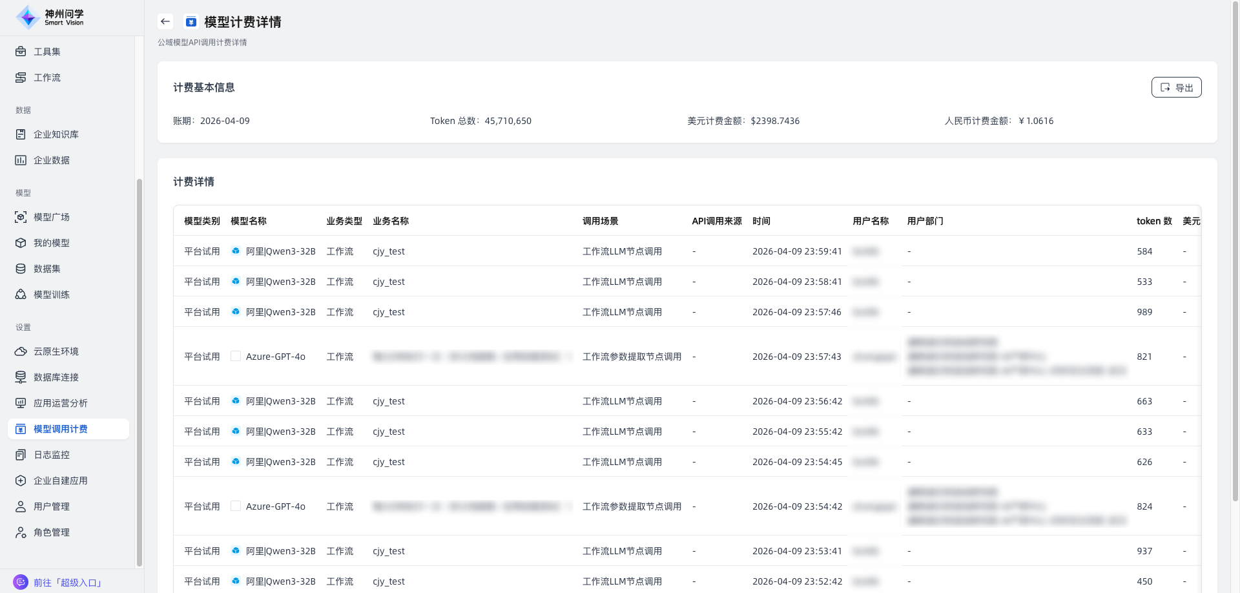Click the 数据库连接 database icon
The image size is (1240, 593).
coord(21,377)
